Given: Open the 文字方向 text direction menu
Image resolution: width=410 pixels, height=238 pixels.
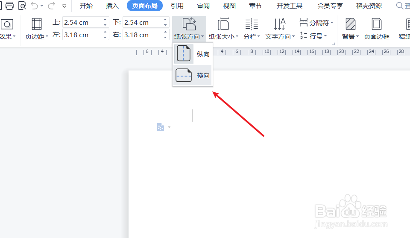Looking at the screenshot, I should click(280, 29).
